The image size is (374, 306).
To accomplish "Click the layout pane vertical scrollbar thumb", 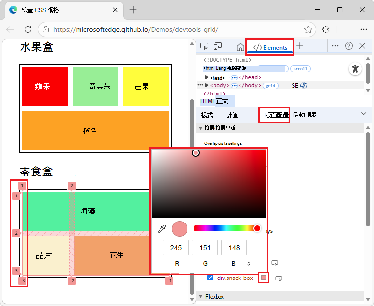I will click(368, 179).
